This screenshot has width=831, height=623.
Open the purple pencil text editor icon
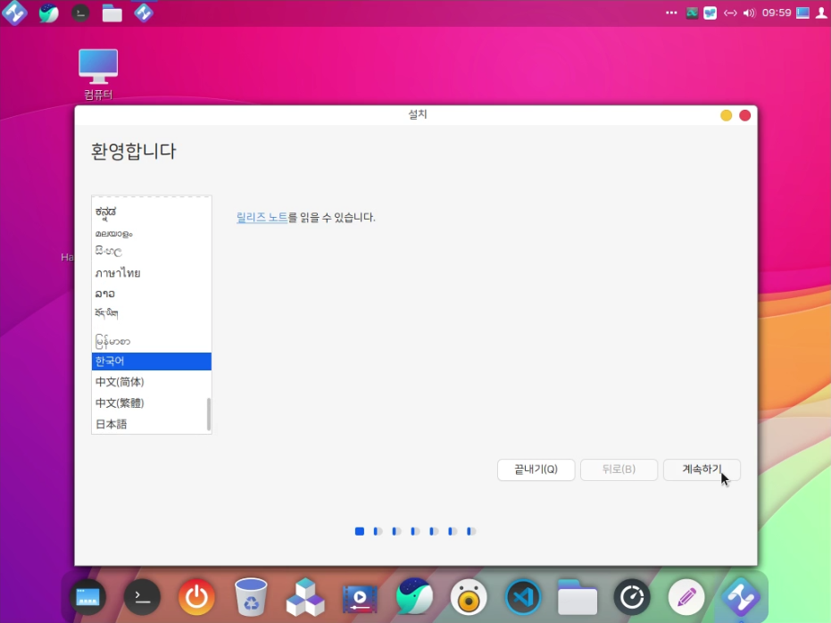coord(686,596)
